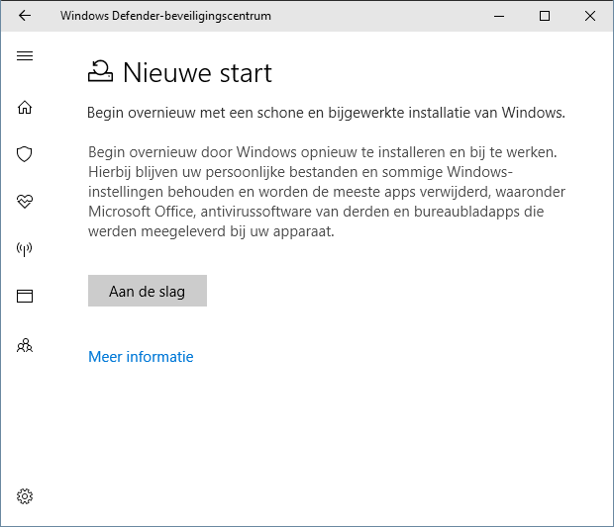
Task: Open App & browser control icon
Action: (x=25, y=296)
